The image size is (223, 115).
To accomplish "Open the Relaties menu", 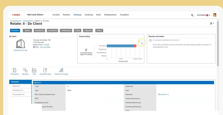I will point(66,15).
